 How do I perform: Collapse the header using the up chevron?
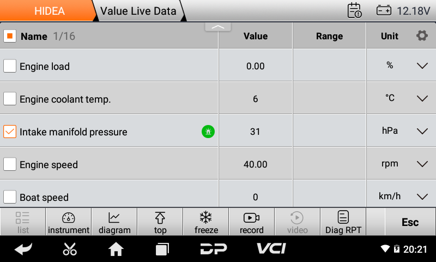[218, 27]
